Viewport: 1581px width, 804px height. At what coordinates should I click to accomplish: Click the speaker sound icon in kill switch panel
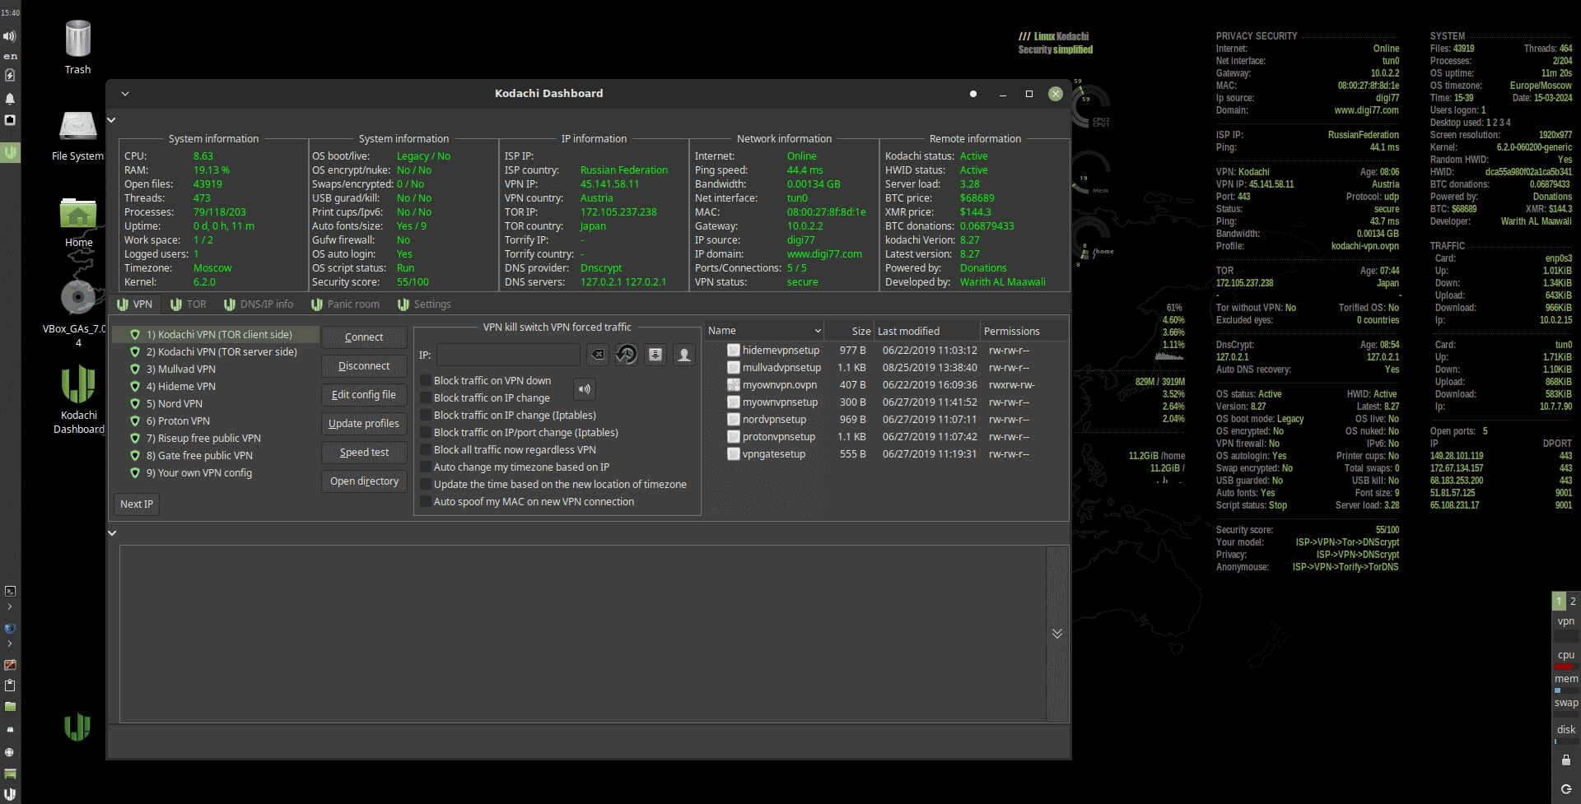click(584, 389)
